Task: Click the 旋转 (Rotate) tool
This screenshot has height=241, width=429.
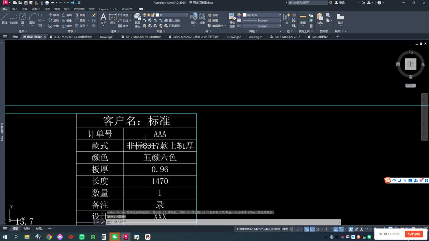Action: 67,15
